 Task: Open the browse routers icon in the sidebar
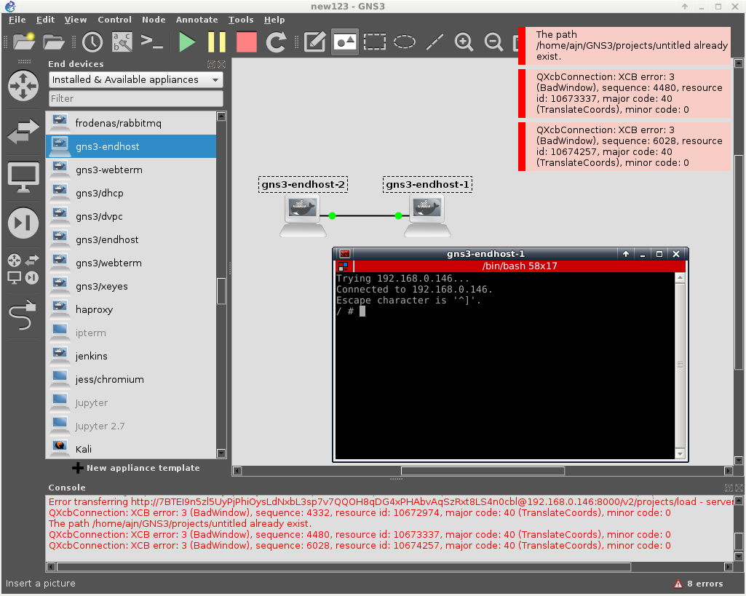coord(23,85)
